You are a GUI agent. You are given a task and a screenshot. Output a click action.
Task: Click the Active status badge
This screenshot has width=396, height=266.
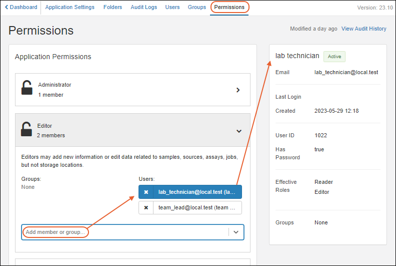click(x=334, y=57)
